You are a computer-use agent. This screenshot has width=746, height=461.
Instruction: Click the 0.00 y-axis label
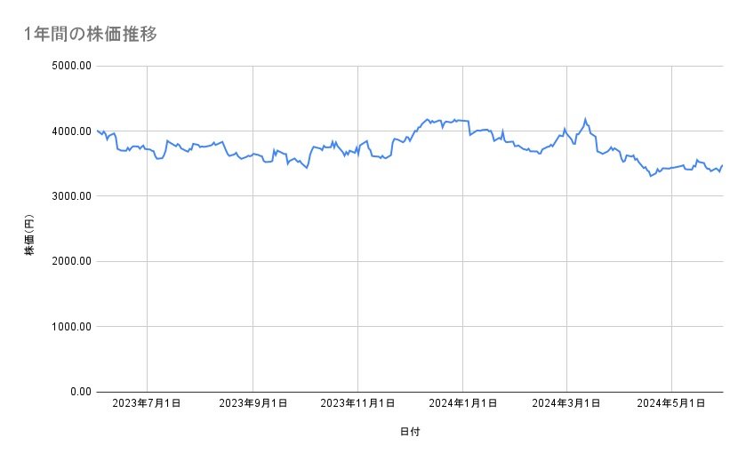point(80,392)
